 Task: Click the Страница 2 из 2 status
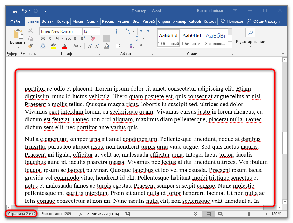tap(22, 214)
